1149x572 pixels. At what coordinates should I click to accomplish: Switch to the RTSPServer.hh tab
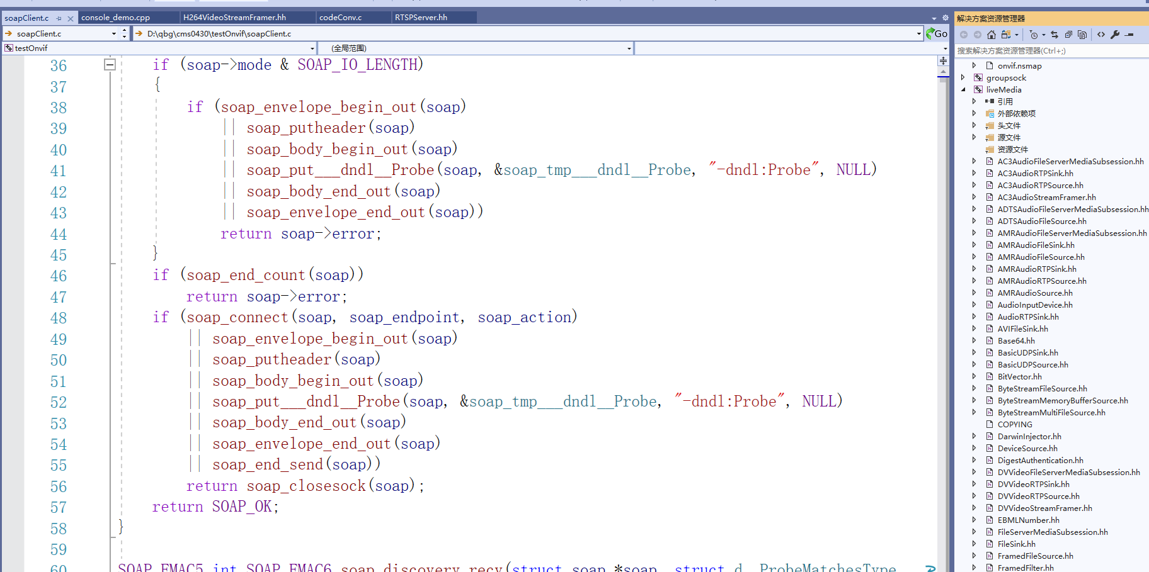tap(421, 18)
